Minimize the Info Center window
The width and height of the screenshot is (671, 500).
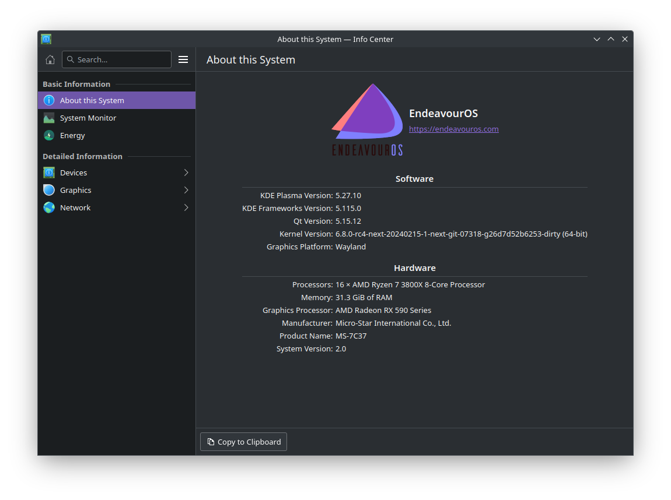(x=597, y=39)
